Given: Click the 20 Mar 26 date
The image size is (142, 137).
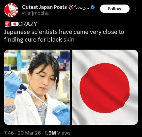Looking at the screenshot, I should 29,133.
